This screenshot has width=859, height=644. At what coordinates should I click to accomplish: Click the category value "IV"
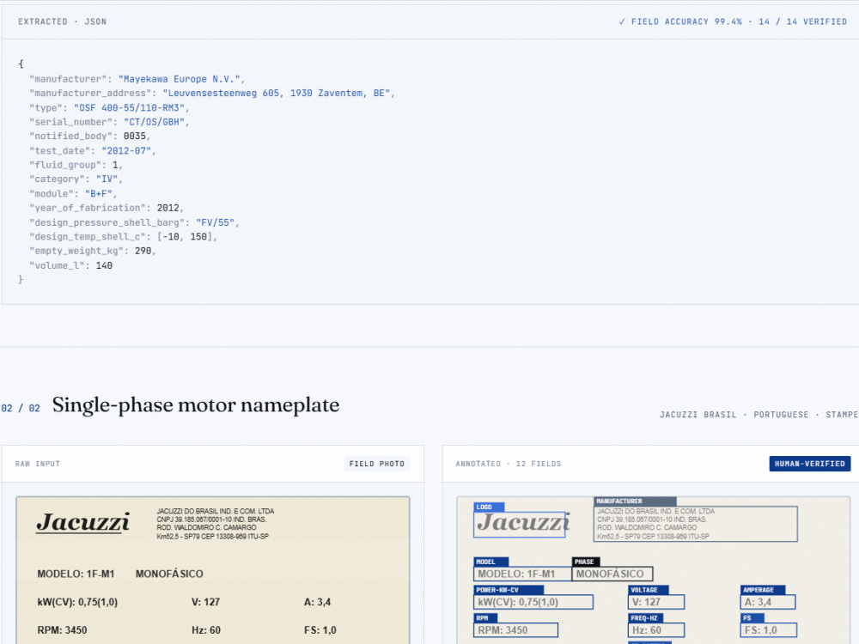pyautogui.click(x=107, y=179)
